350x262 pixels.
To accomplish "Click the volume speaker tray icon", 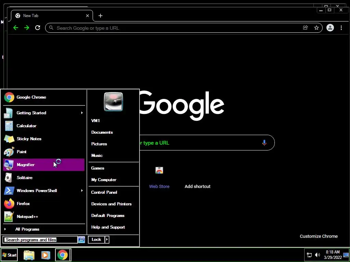I will pyautogui.click(x=317, y=255).
